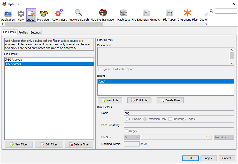The image size is (238, 164).
Task: Switch to the Profiles tab
Action: (x=23, y=32)
